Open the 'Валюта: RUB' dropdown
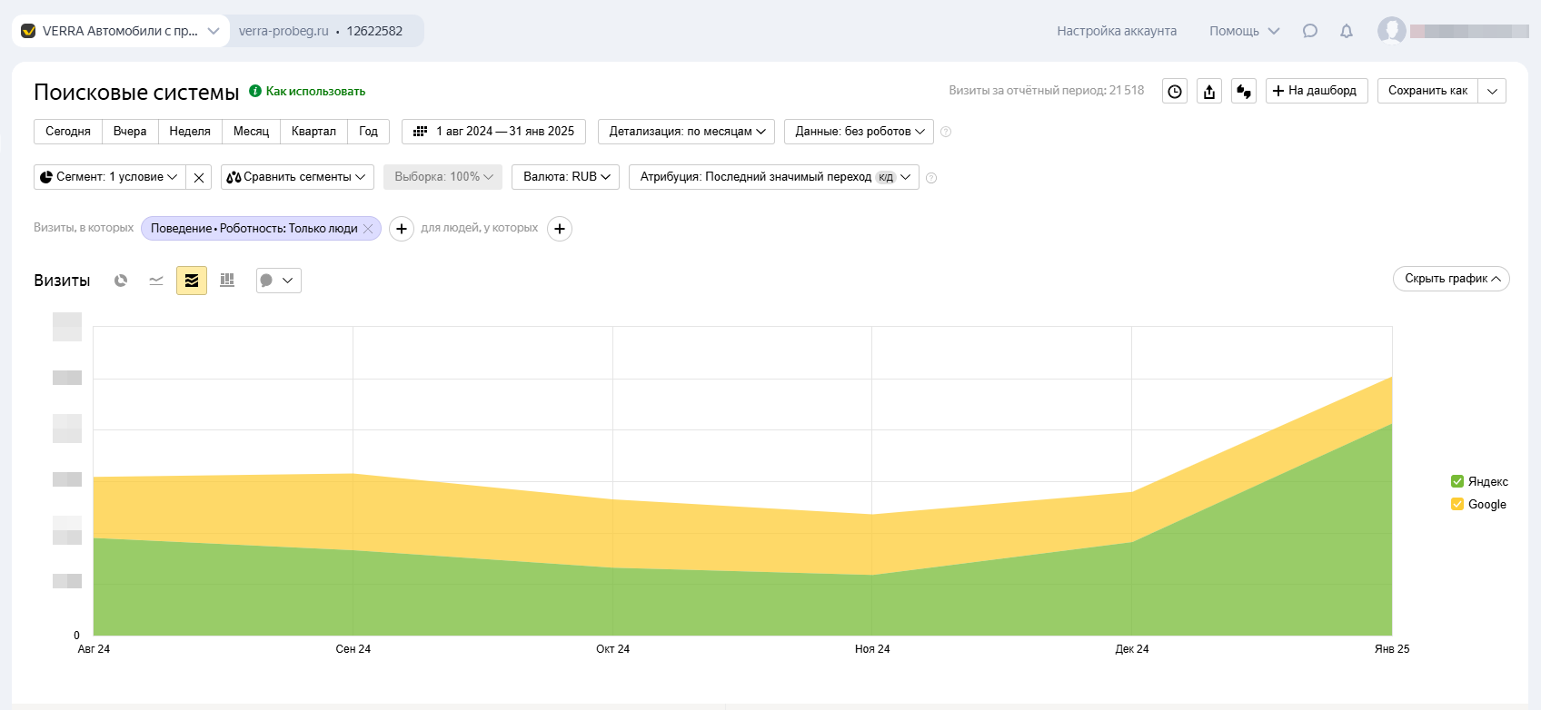 point(566,177)
